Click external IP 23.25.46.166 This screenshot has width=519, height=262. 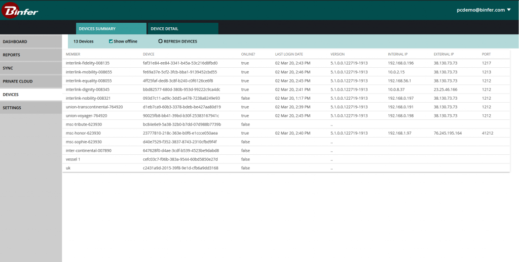(x=446, y=90)
